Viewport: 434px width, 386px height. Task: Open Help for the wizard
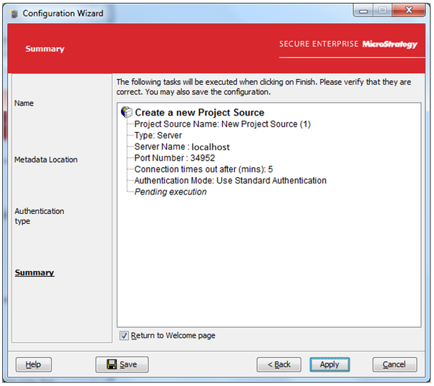34,364
